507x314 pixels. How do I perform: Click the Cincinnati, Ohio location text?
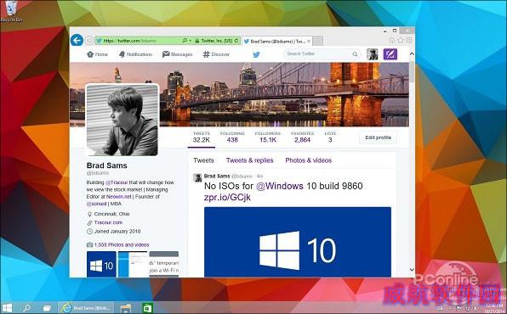[x=111, y=214]
